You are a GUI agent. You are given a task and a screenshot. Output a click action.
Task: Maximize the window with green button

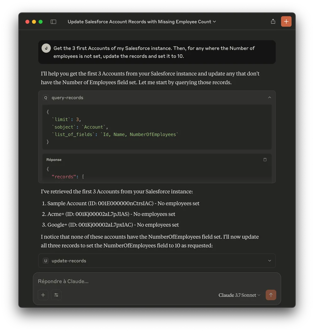pos(41,22)
